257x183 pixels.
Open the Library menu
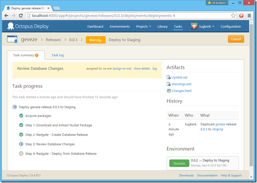tap(162, 27)
